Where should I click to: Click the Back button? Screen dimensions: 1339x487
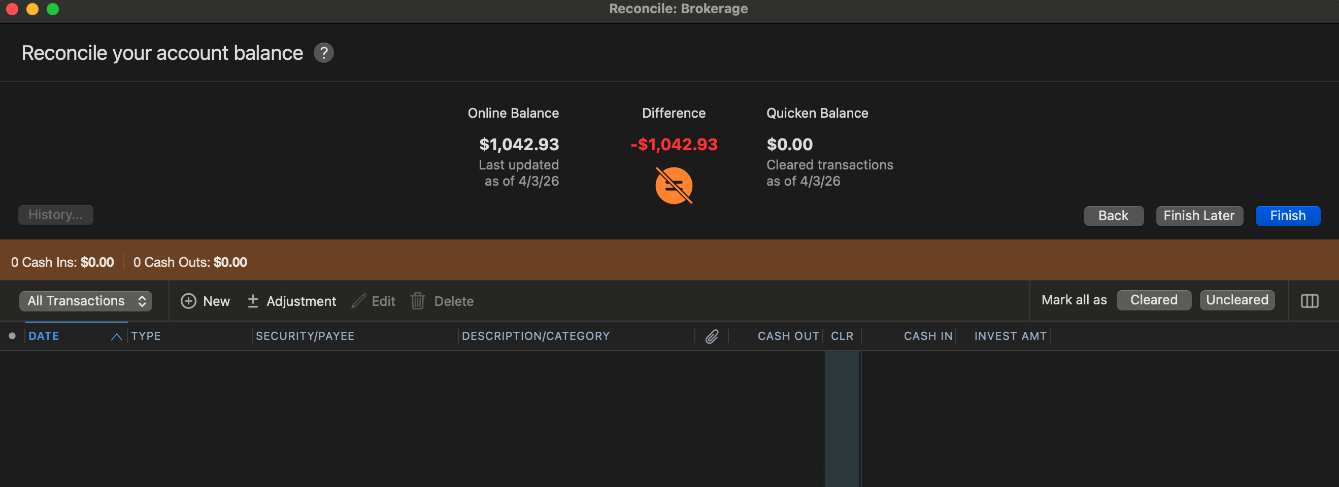pos(1113,216)
